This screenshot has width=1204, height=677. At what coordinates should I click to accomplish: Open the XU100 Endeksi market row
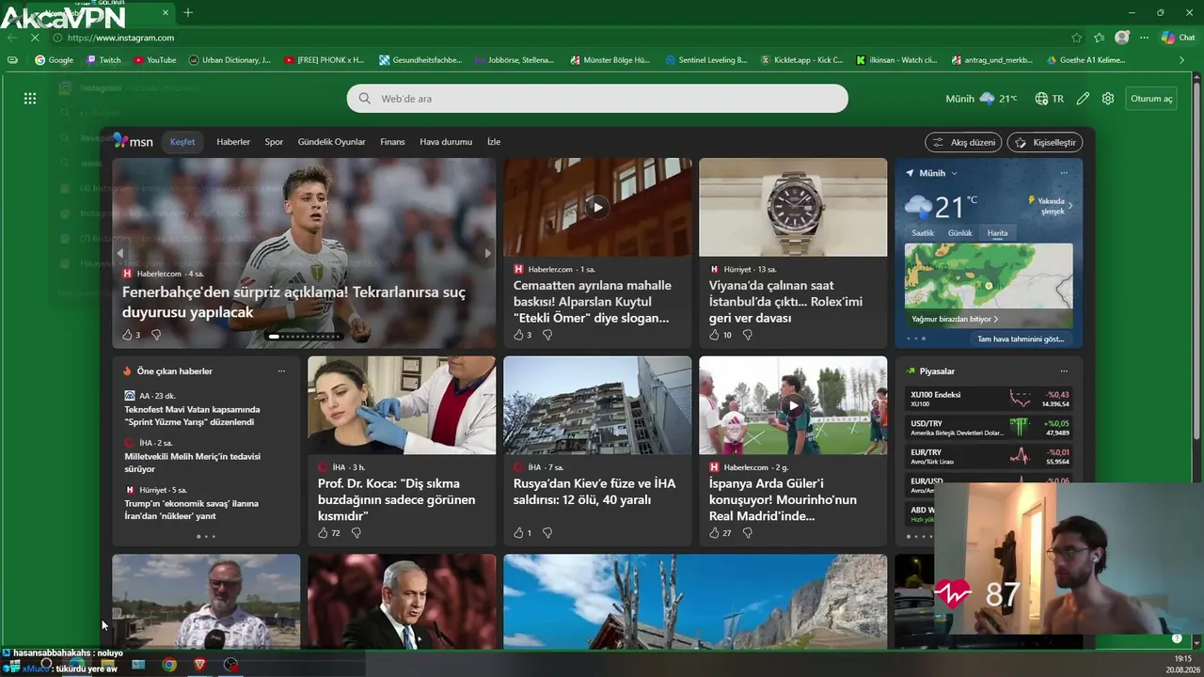click(990, 399)
